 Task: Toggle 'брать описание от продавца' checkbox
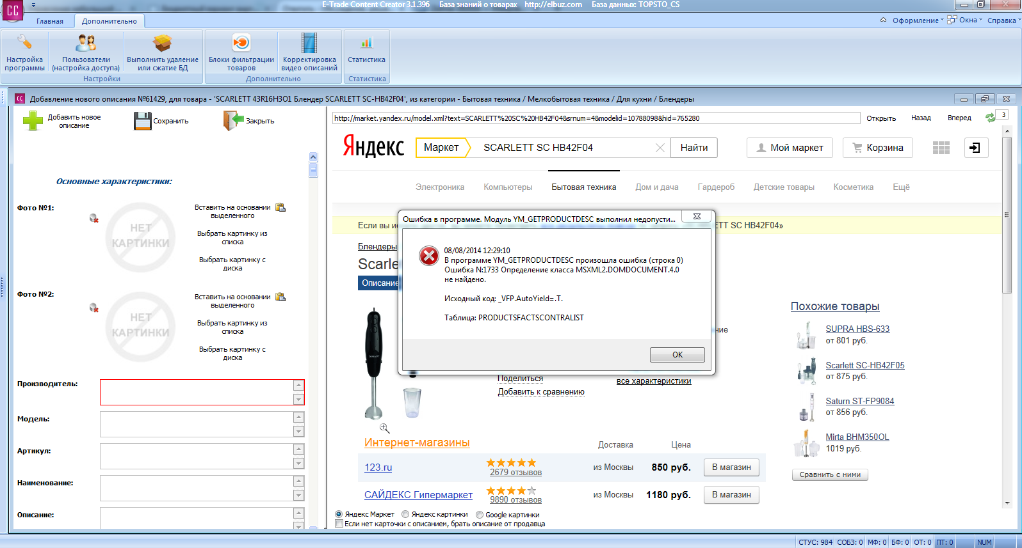click(339, 524)
